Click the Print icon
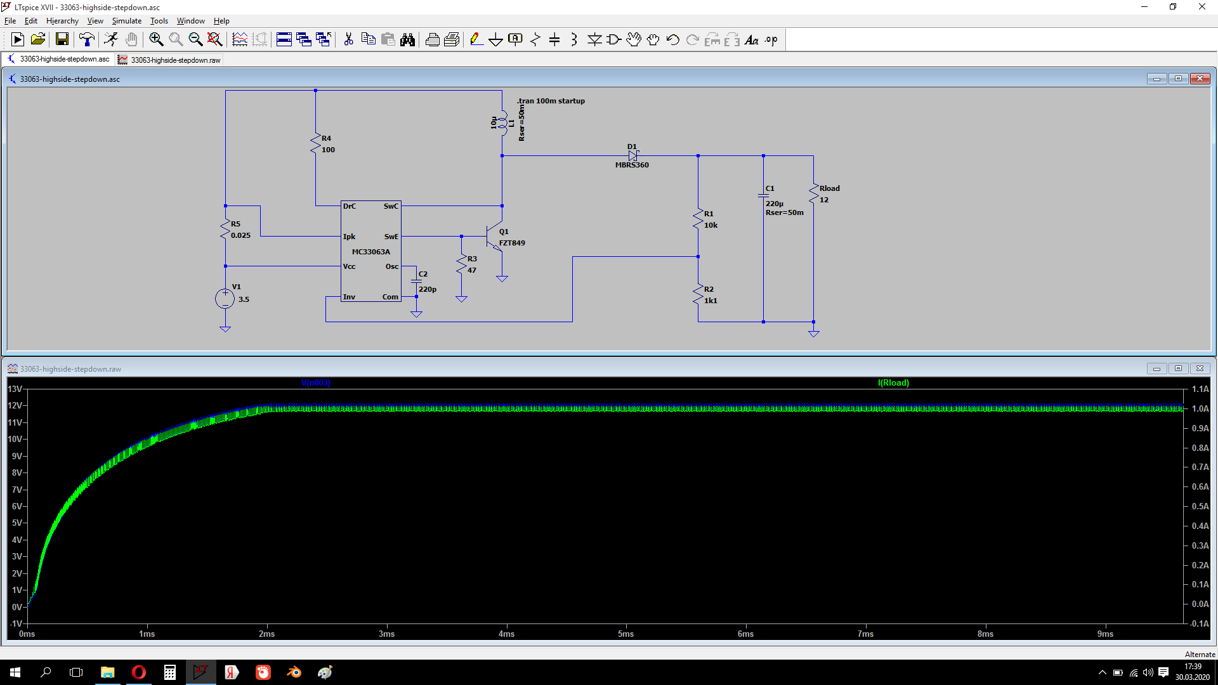Image resolution: width=1218 pixels, height=685 pixels. coord(433,39)
